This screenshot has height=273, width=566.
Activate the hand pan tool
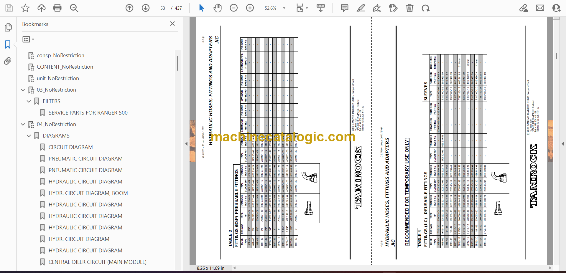coord(218,8)
